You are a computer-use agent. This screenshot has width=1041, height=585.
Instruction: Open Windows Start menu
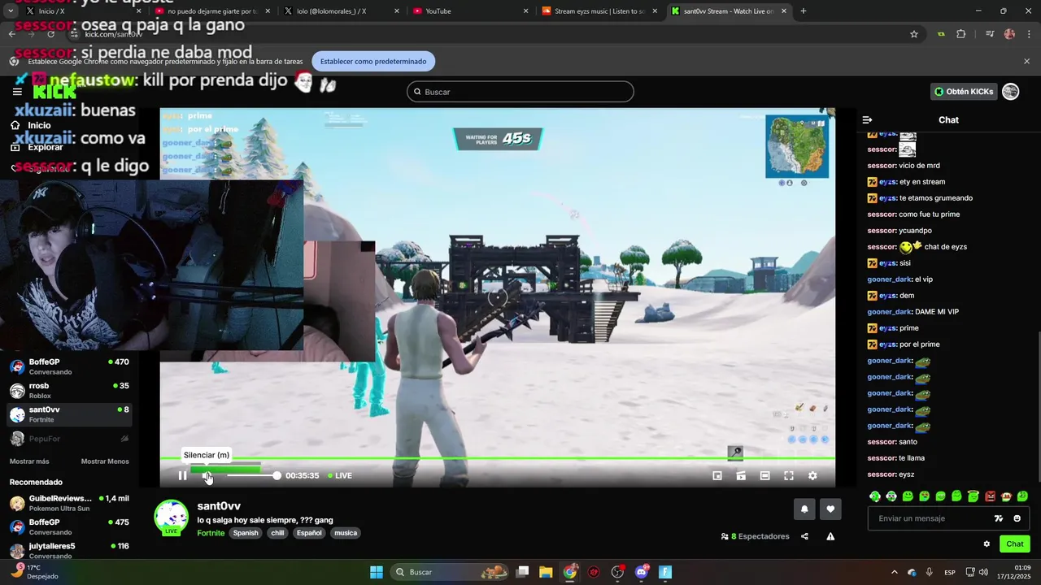point(377,572)
